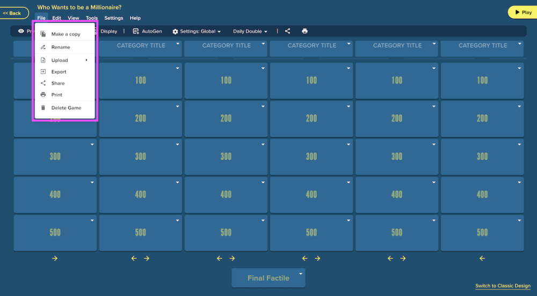This screenshot has height=296, width=537.
Task: Click right arrow under the third column
Action: [232, 258]
